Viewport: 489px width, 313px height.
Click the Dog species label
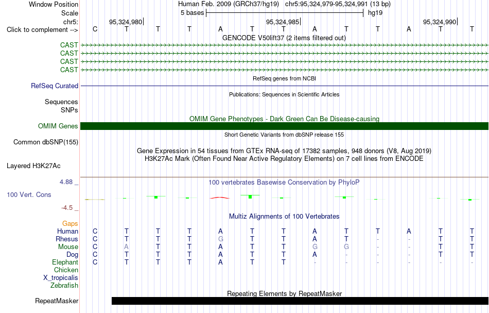[x=73, y=255]
